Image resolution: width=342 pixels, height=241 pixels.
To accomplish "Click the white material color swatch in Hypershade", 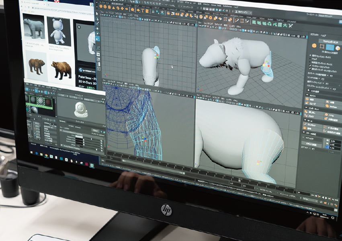I will click(x=79, y=136).
